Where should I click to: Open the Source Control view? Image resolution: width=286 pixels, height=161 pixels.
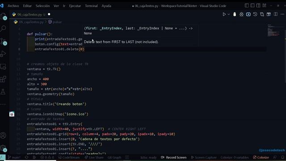coord(3,41)
